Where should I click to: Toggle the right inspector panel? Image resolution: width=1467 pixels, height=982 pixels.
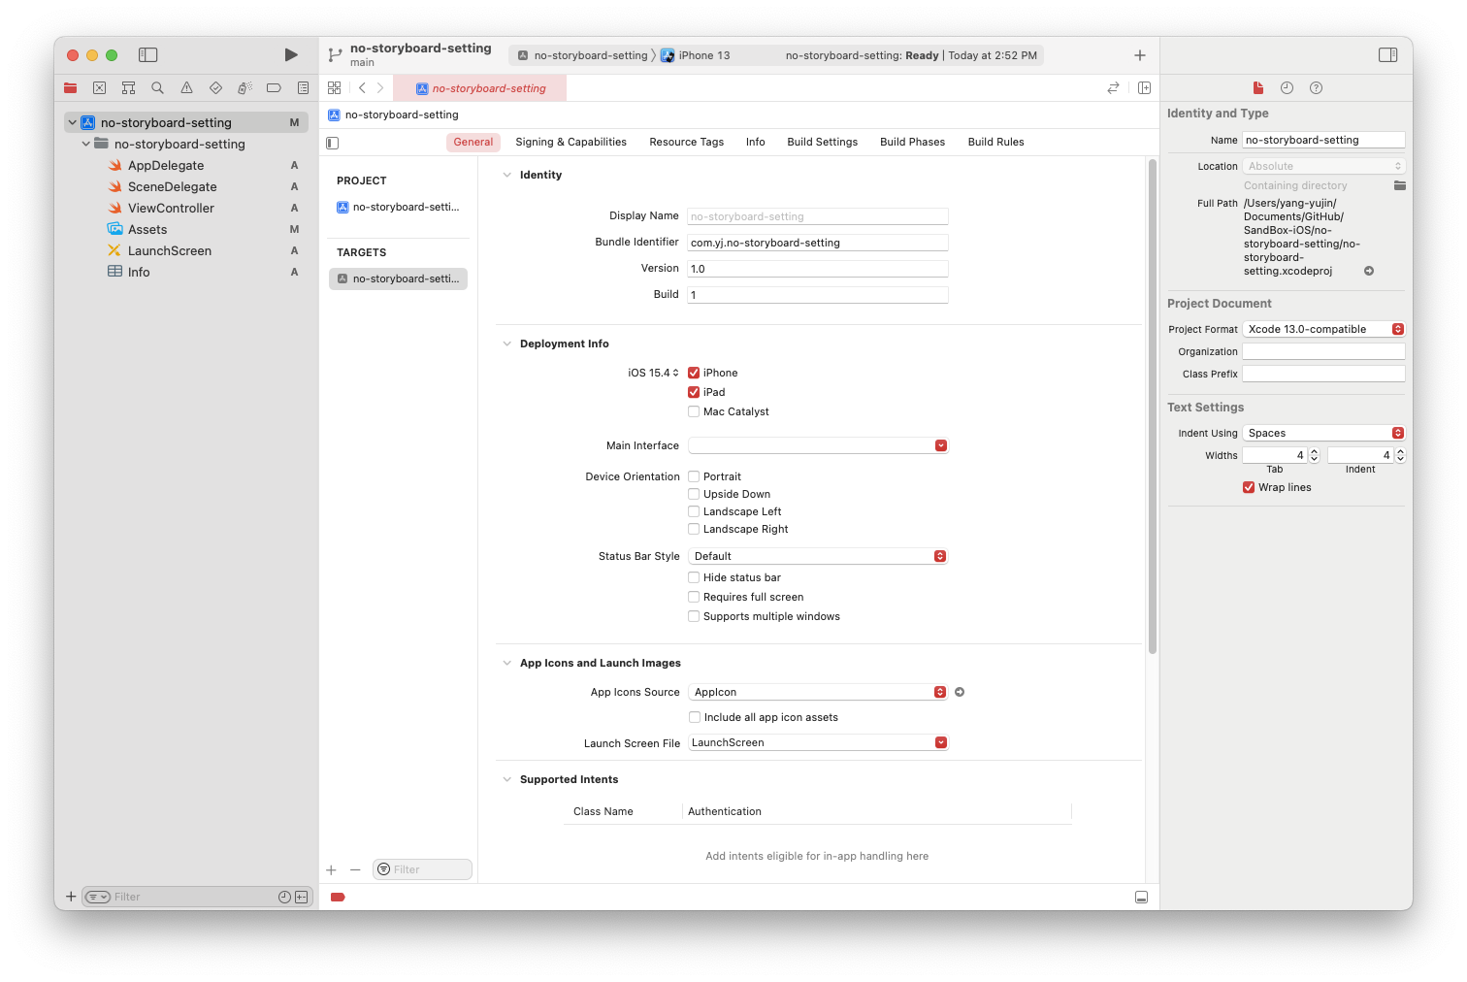click(x=1388, y=55)
